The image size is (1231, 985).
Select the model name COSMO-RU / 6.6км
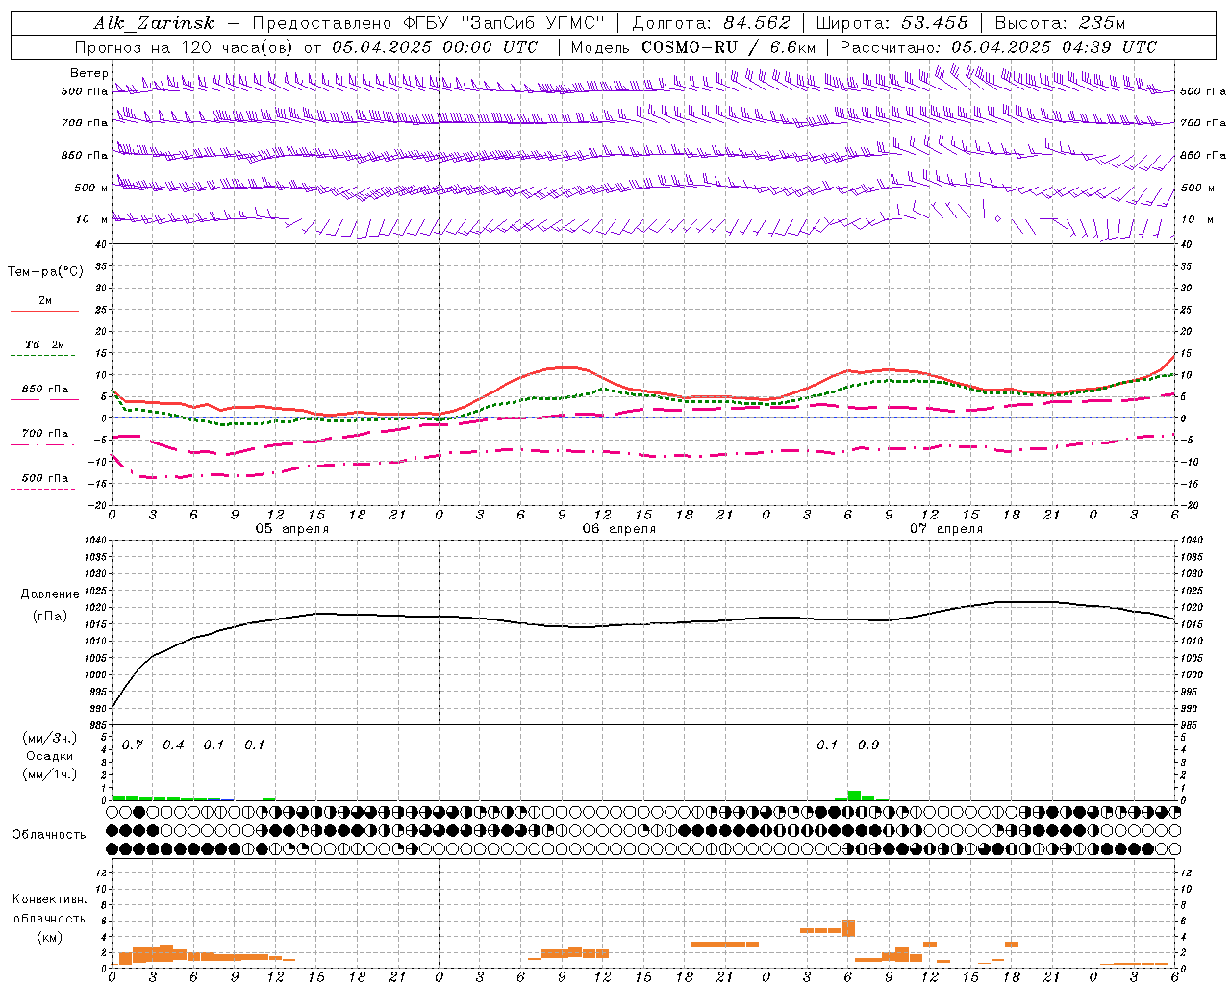coord(729,47)
